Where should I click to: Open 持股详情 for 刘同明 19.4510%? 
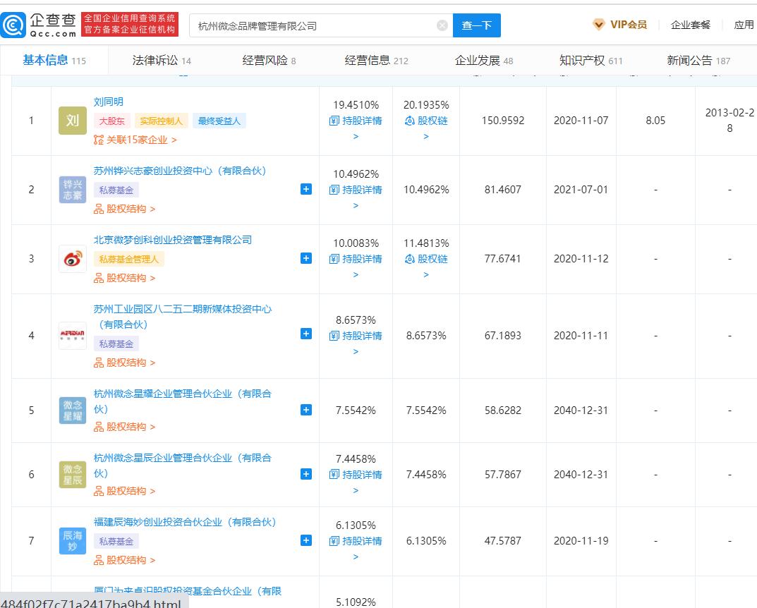point(356,121)
